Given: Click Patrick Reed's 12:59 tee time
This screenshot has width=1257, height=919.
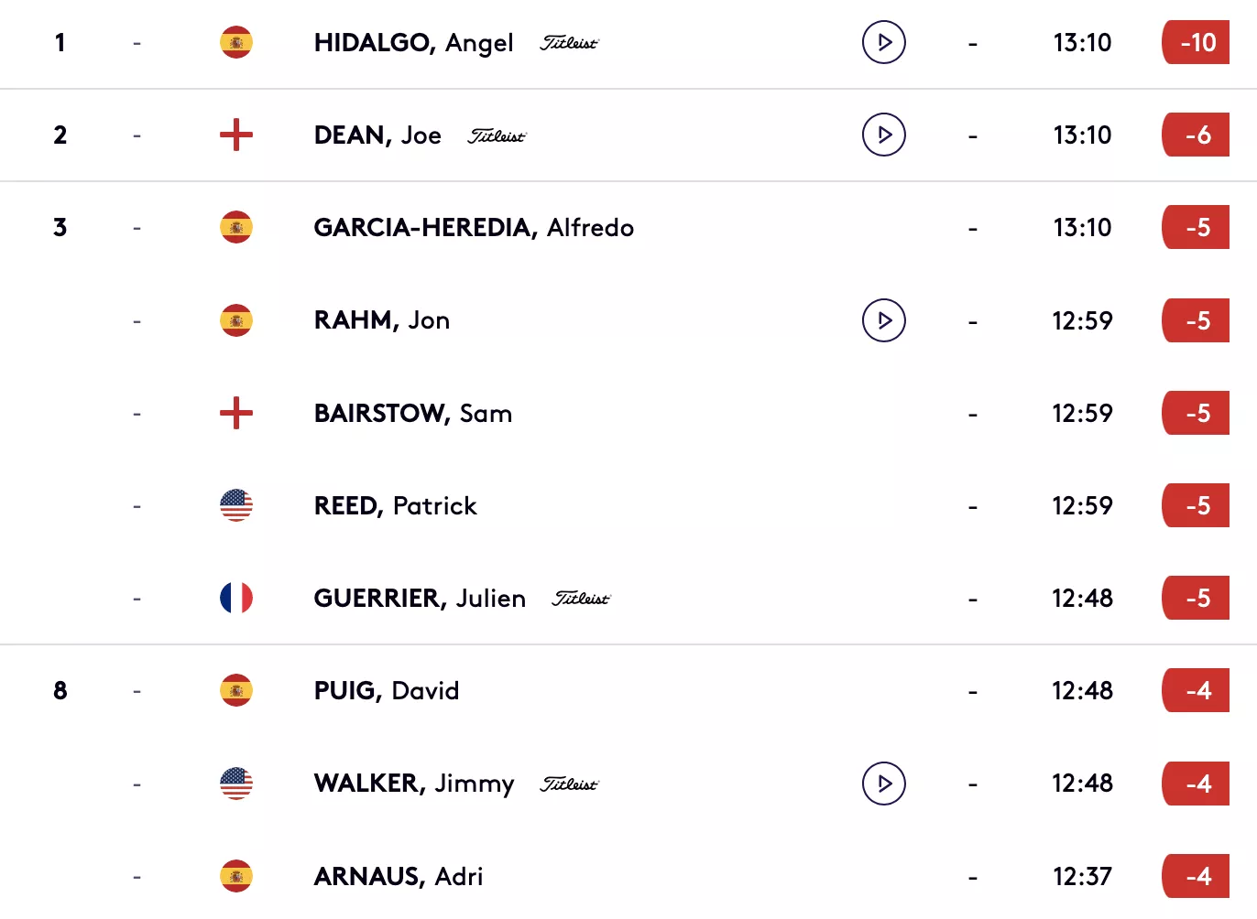Looking at the screenshot, I should coord(1082,506).
